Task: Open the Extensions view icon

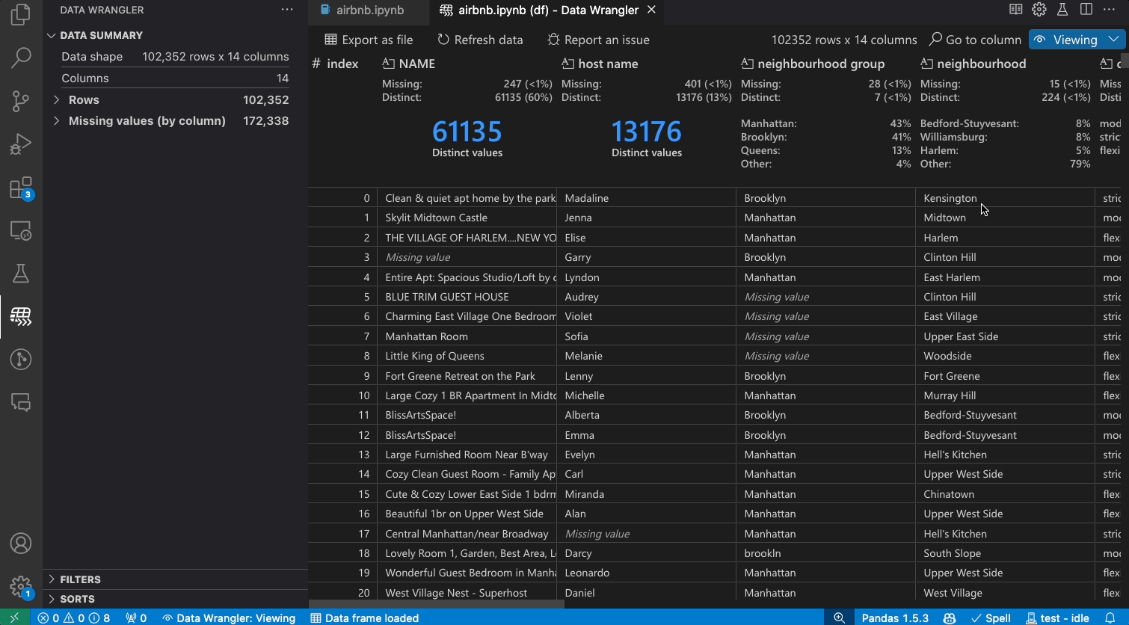Action: coord(21,188)
